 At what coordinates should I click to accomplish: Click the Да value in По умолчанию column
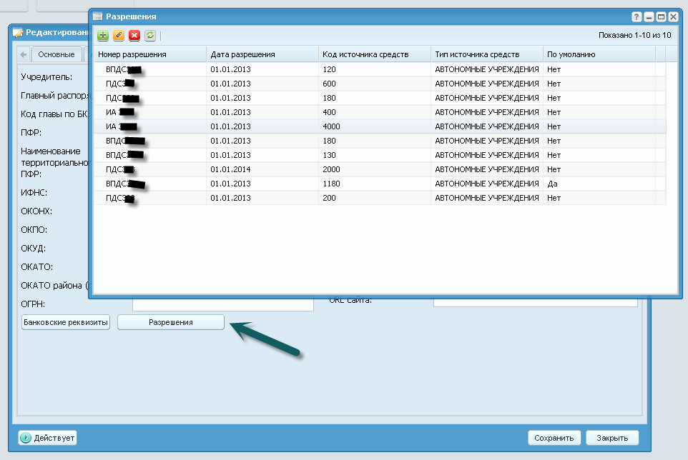(x=552, y=184)
